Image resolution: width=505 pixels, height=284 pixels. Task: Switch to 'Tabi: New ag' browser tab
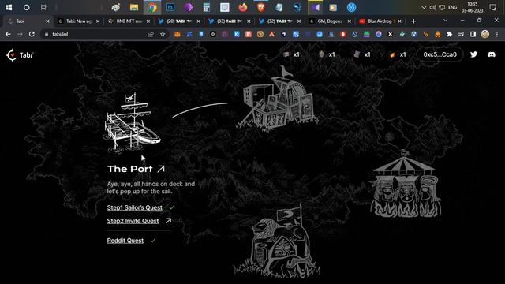point(79,21)
